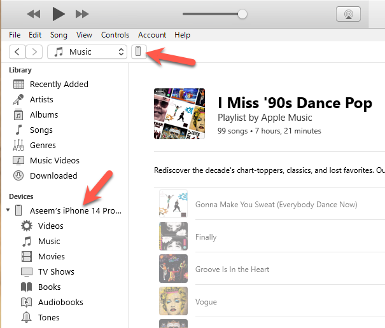Click the Music Videos label
385x328 pixels.
tap(55, 160)
